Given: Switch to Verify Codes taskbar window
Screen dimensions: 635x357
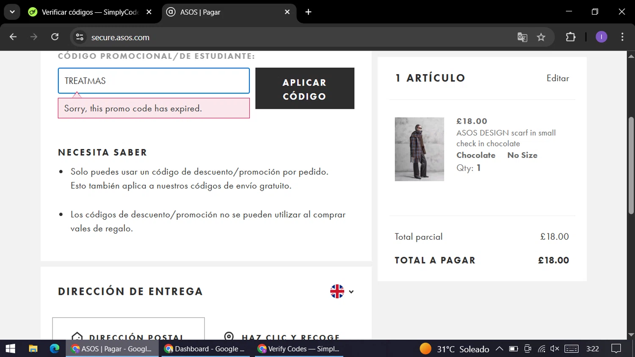Looking at the screenshot, I should [299, 349].
